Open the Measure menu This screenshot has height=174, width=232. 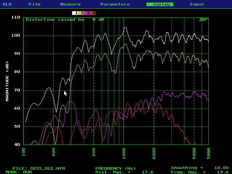point(70,4)
